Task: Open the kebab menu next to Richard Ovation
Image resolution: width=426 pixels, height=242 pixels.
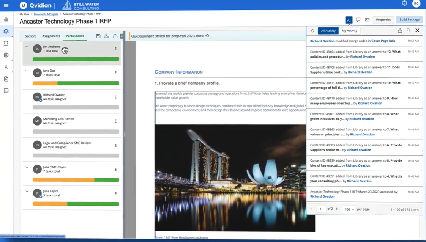Action: (116, 97)
